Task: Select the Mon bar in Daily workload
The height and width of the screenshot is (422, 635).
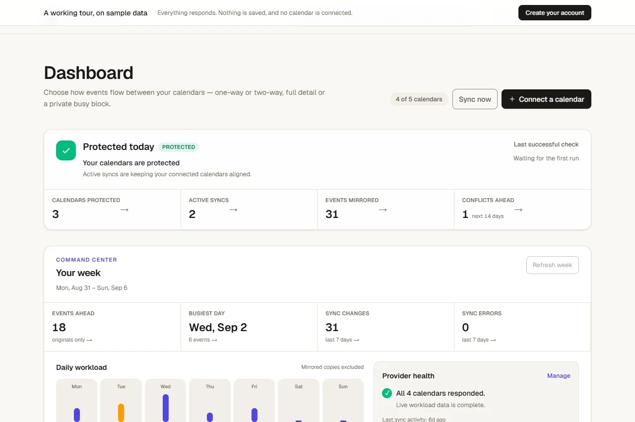Action: [77, 415]
